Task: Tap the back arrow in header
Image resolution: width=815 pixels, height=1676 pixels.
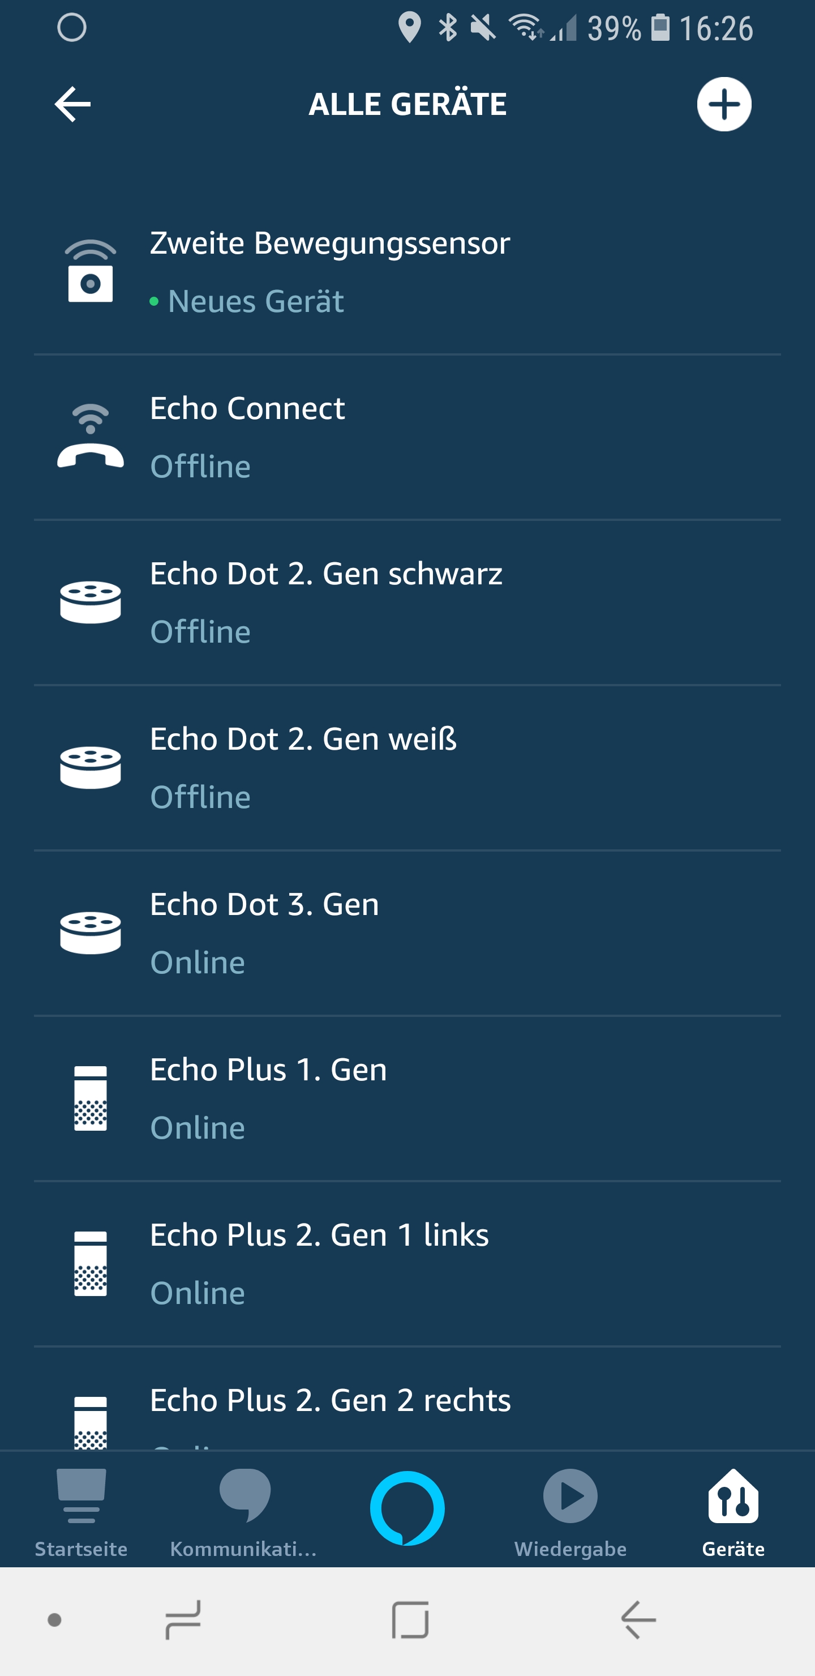Action: tap(72, 104)
